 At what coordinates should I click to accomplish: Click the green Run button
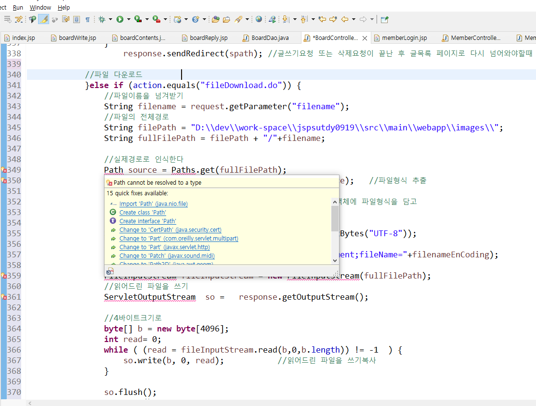119,19
